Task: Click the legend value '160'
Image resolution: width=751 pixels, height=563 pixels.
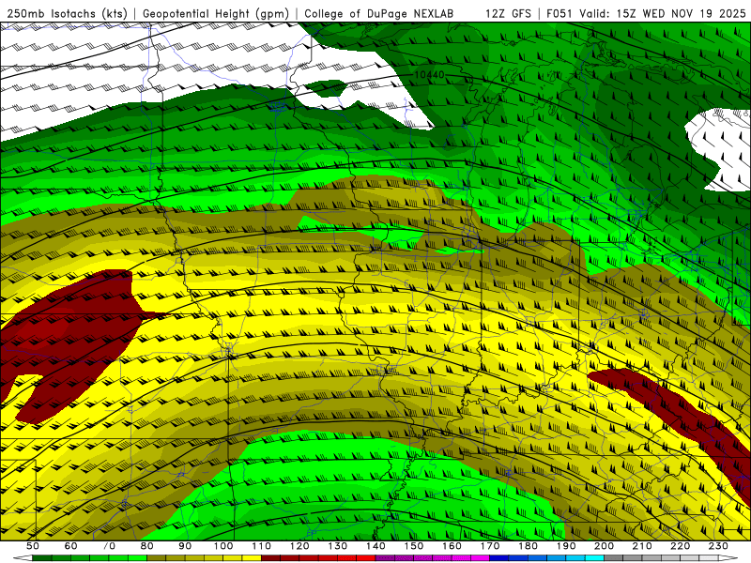Action: 452,546
